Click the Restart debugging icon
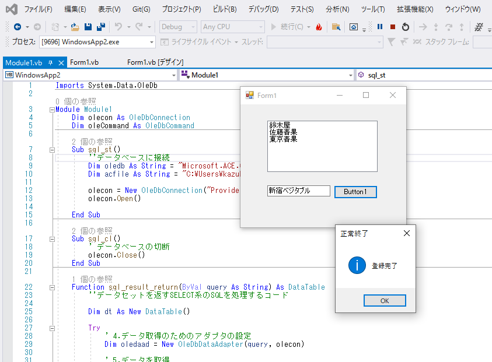The image size is (492, 362). coord(405,27)
